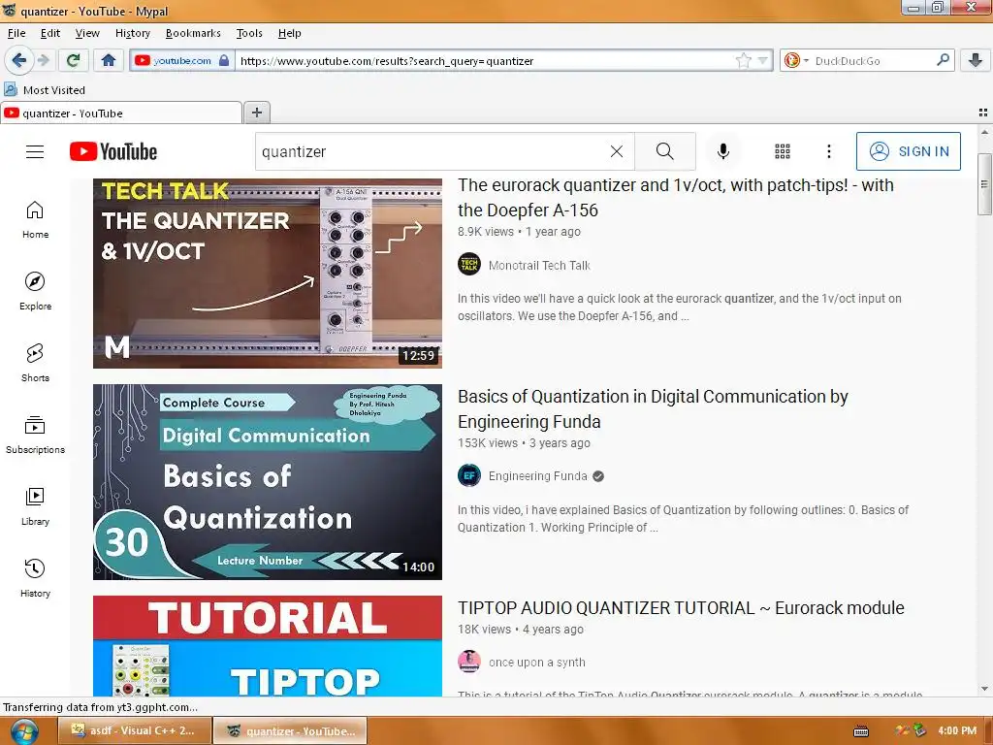Click the page vertical scrollbar thumb
Viewport: 993px width, 745px height.
pyautogui.click(x=984, y=184)
